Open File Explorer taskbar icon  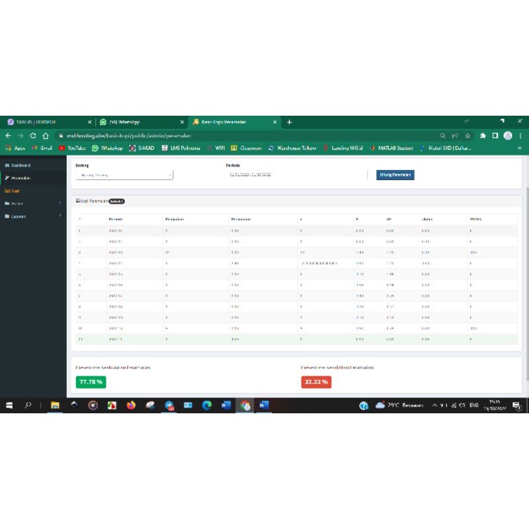[x=55, y=405]
